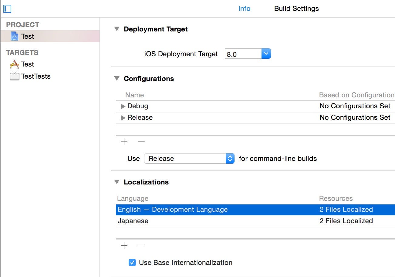
Task: Click the Release configuration name in table
Action: pos(140,118)
